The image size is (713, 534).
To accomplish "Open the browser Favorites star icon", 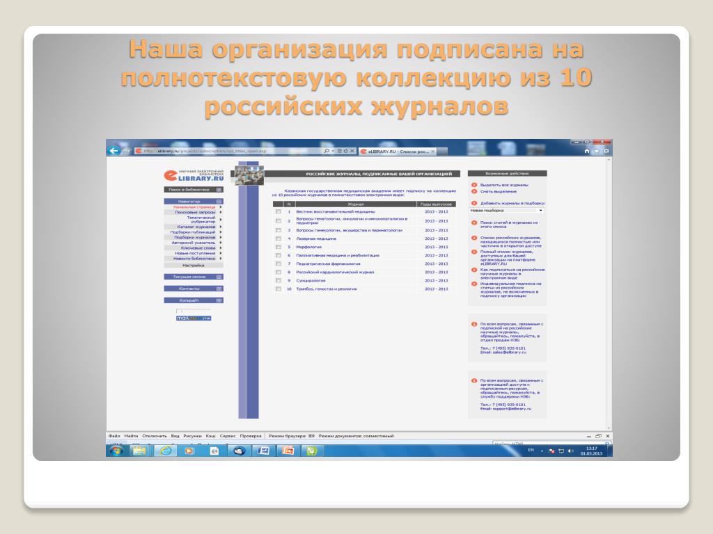I will (597, 151).
